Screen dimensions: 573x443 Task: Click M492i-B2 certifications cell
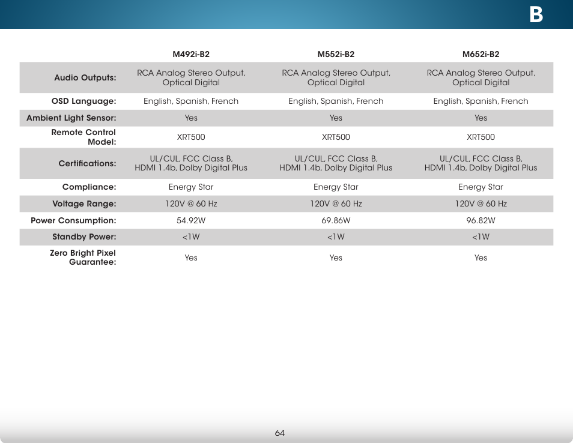click(191, 163)
